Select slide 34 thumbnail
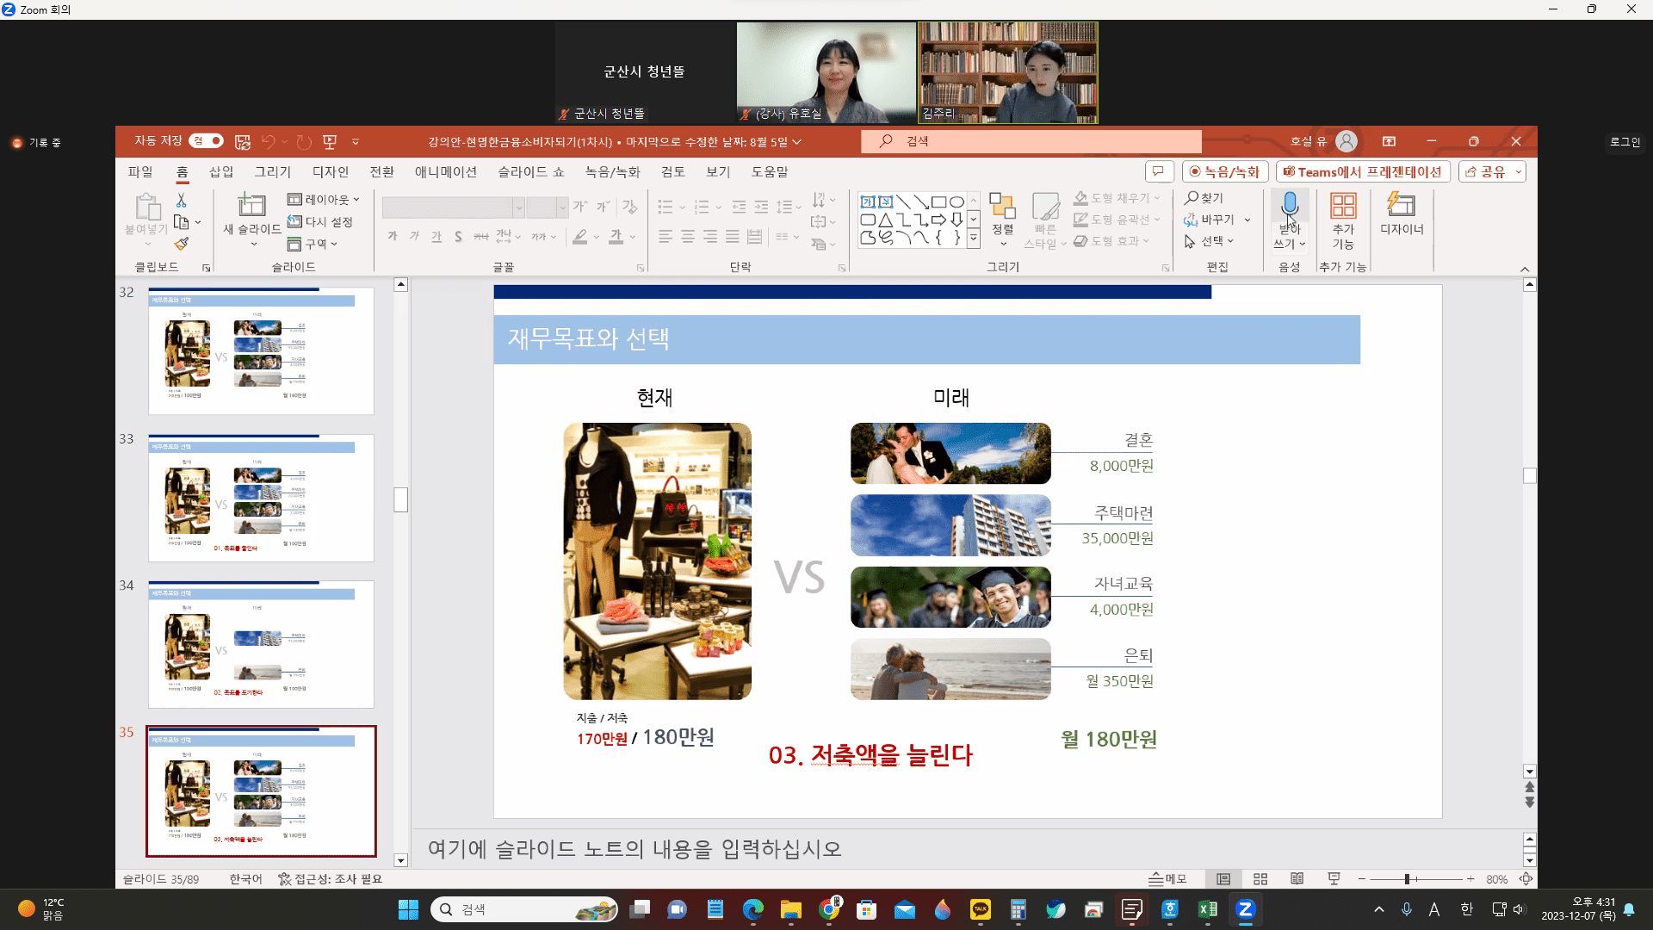The image size is (1653, 930). coord(261,644)
